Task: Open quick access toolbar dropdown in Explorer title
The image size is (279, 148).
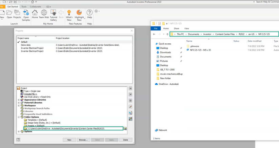Action: [167, 24]
